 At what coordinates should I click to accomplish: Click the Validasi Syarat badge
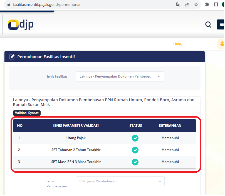27,113
